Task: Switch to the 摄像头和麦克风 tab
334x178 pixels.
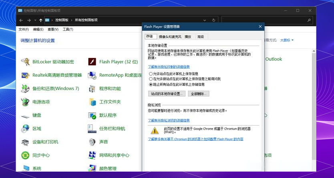Action: coord(170,37)
